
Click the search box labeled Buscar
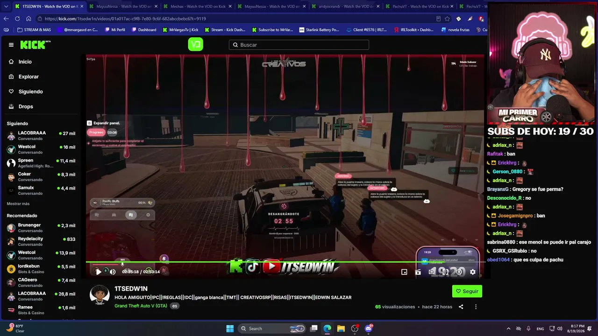(x=299, y=45)
